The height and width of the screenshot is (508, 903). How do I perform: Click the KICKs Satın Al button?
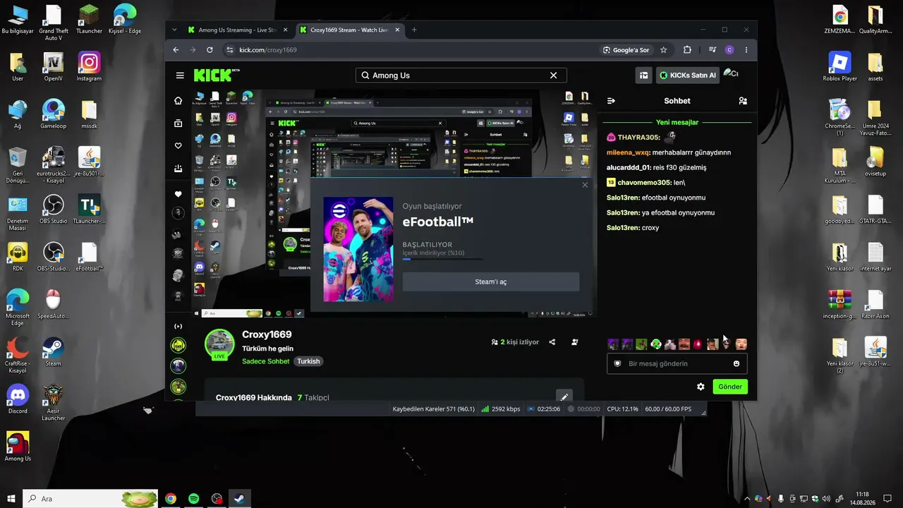(687, 75)
